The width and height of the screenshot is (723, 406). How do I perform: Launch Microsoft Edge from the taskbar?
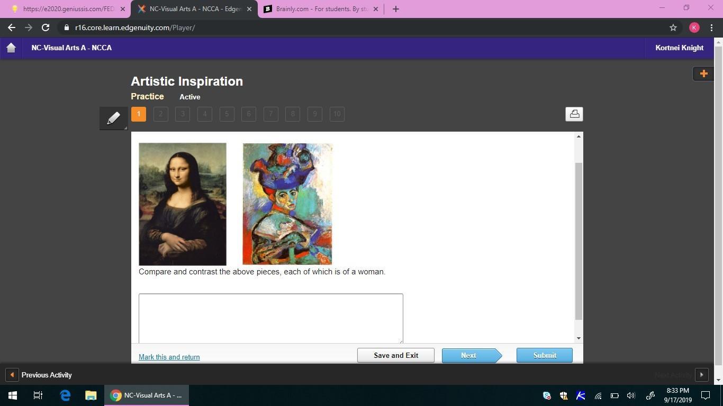(65, 395)
